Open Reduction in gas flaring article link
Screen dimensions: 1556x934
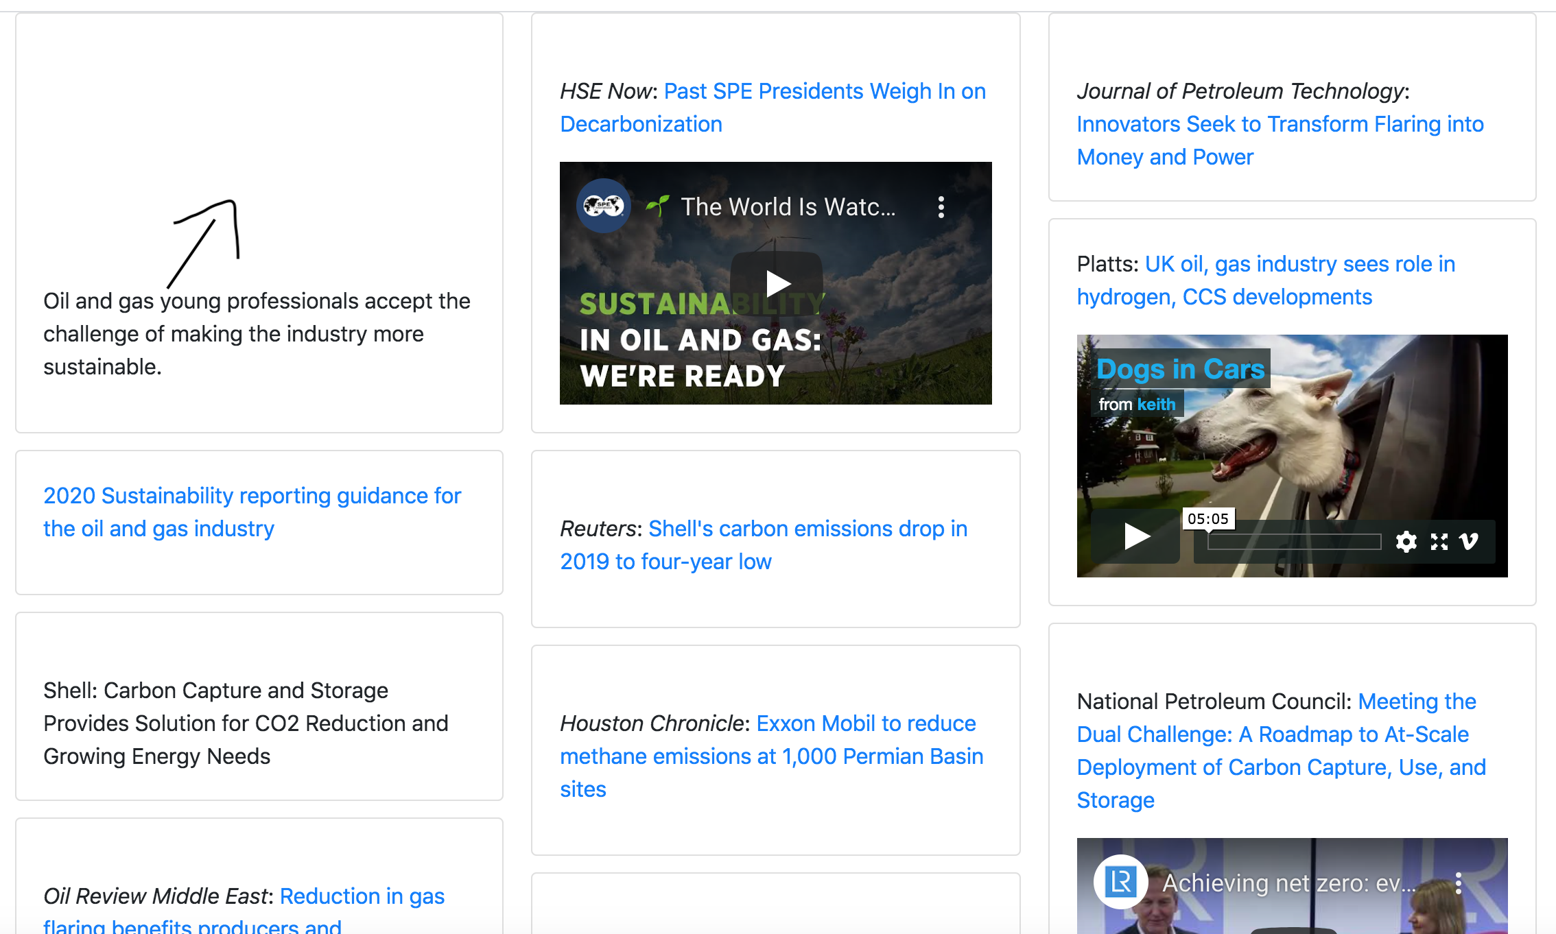point(362,896)
